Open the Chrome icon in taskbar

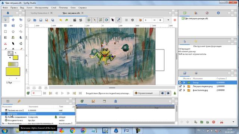click(x=72, y=131)
